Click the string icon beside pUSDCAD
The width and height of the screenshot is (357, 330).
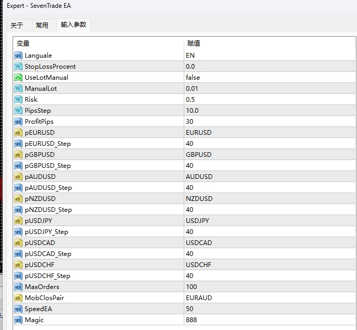point(18,242)
